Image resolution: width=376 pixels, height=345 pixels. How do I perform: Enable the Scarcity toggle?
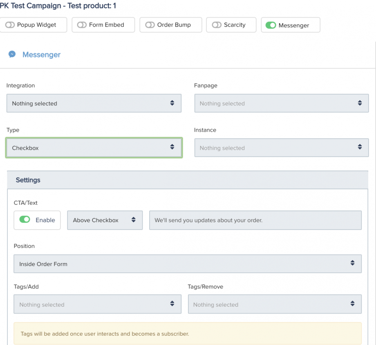click(217, 25)
